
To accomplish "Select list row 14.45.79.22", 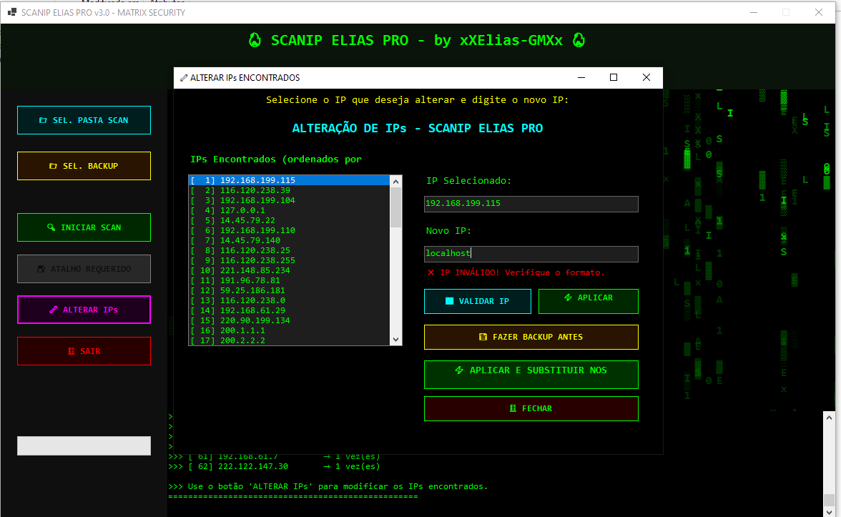I will [289, 220].
